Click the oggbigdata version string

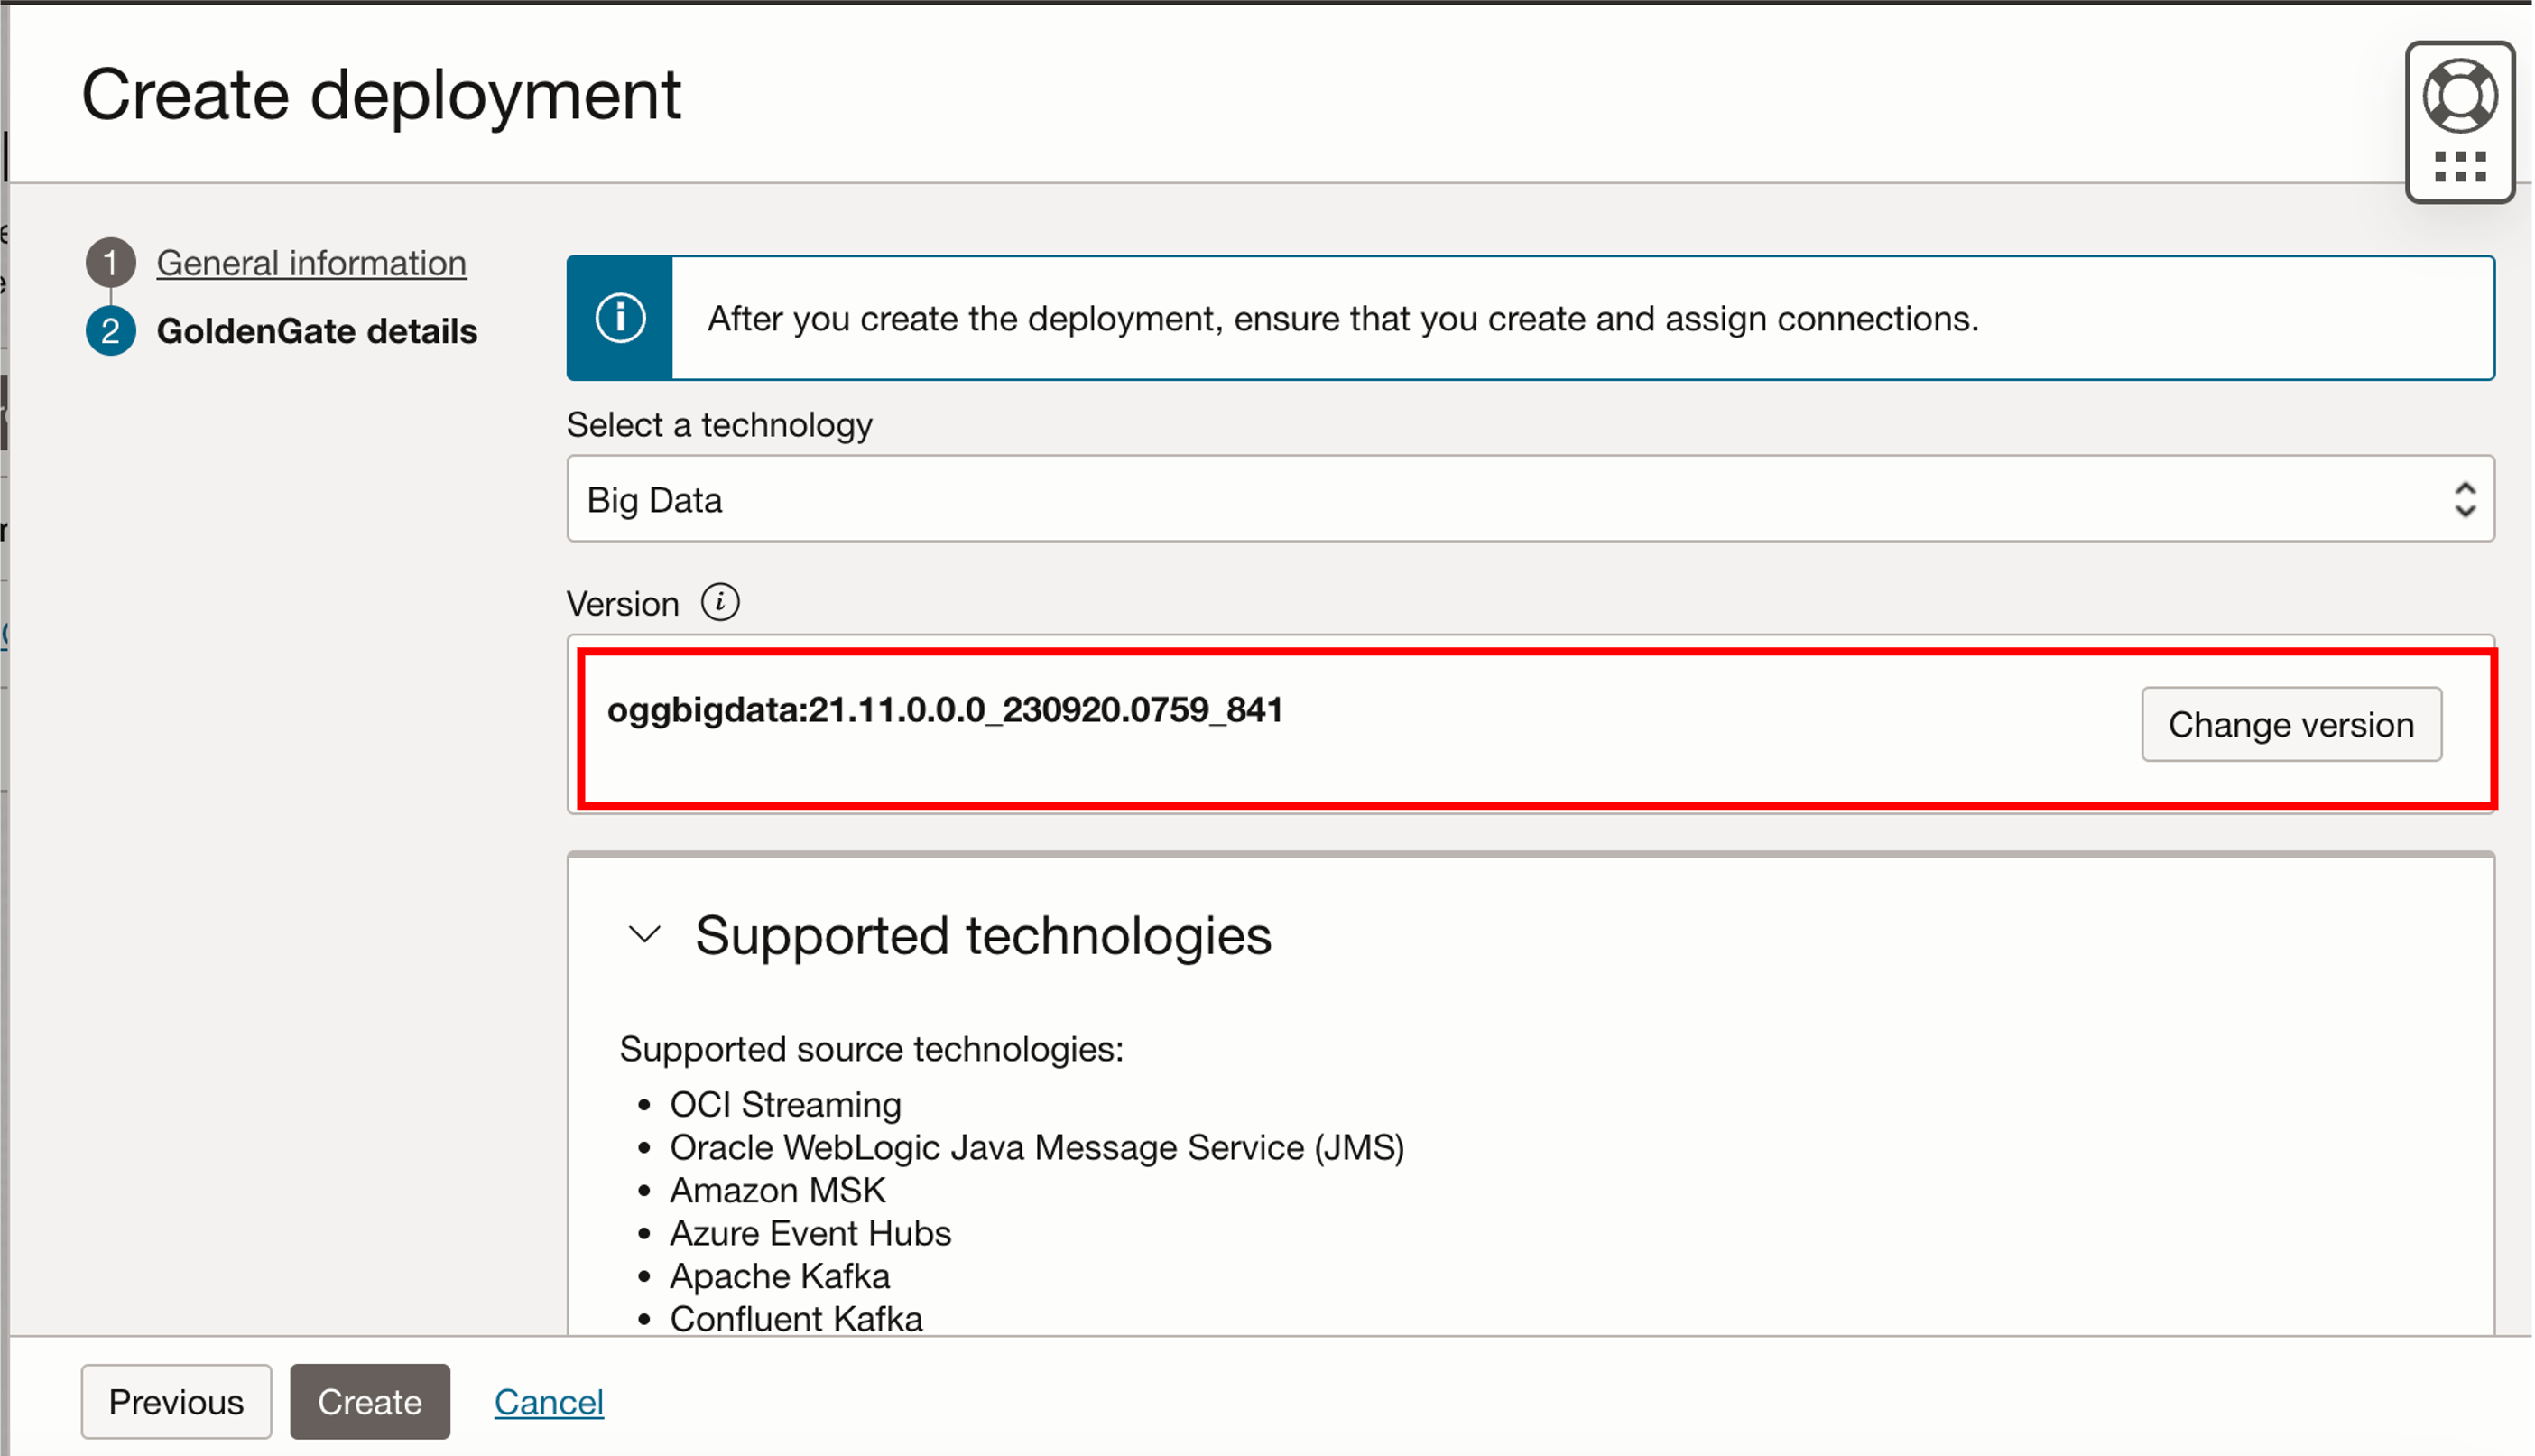point(945,710)
